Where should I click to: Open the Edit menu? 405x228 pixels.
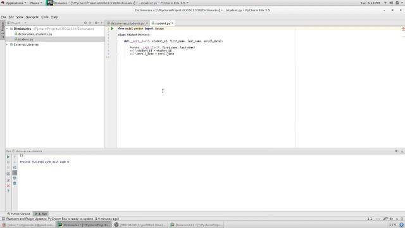coord(11,17)
